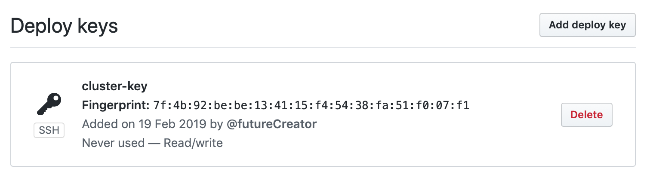Select the cluster-key title text
Screen dimensions: 647x184
(114, 86)
